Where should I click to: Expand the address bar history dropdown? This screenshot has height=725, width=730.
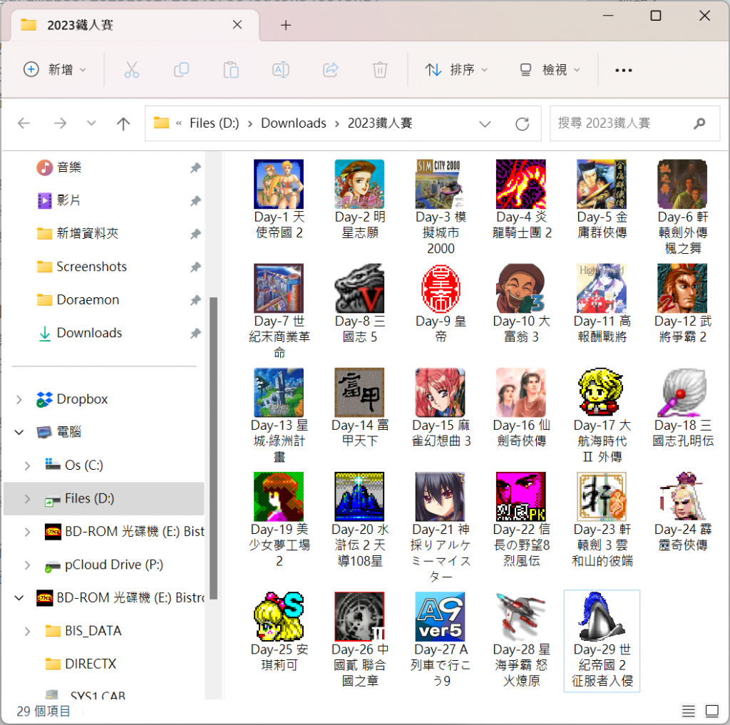485,124
